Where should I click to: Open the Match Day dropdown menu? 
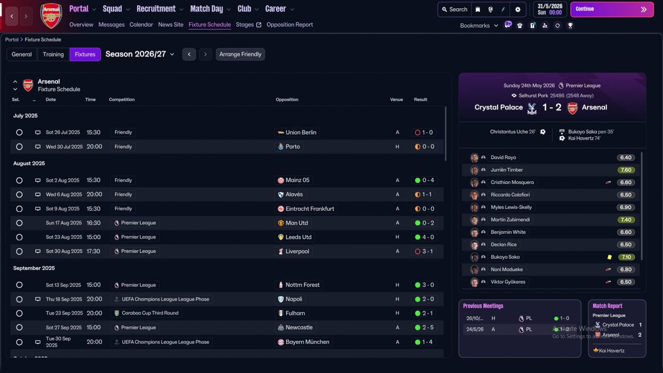click(x=211, y=9)
